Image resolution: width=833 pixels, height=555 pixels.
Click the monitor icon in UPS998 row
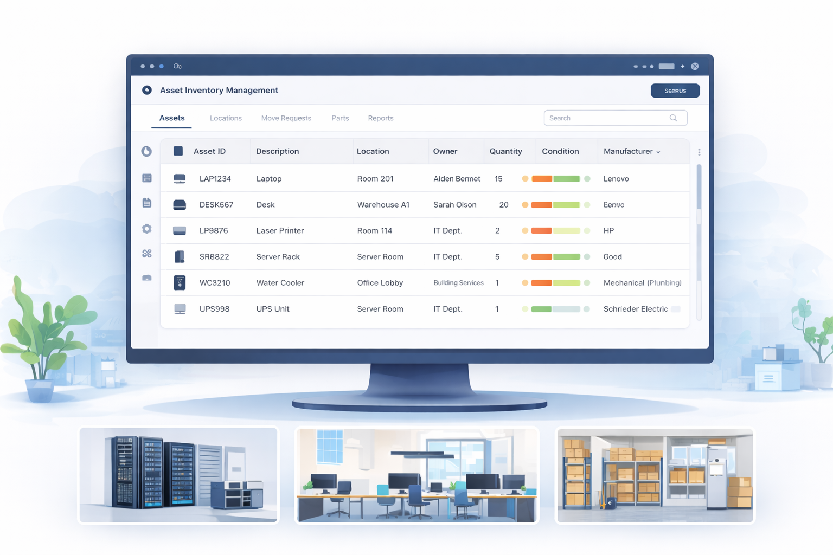180,309
